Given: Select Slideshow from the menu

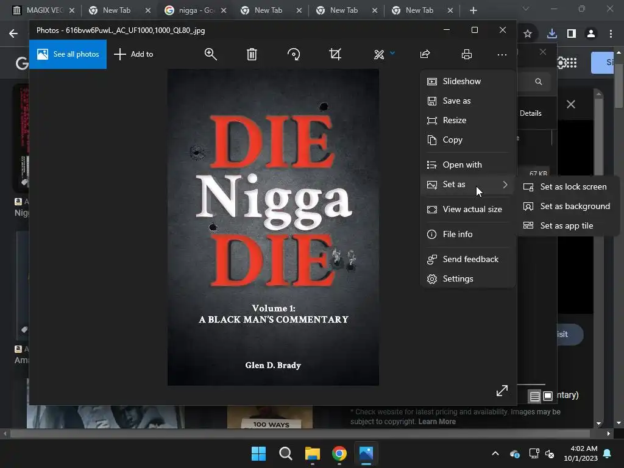Looking at the screenshot, I should click(x=468, y=81).
